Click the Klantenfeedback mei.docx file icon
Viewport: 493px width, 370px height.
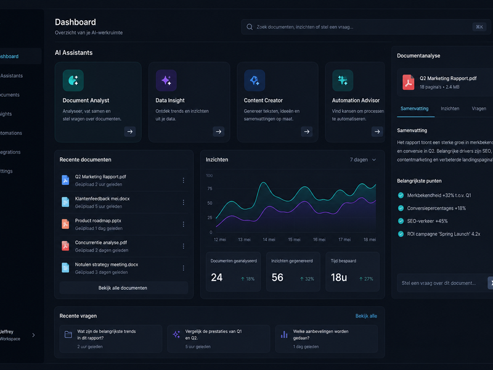65,202
